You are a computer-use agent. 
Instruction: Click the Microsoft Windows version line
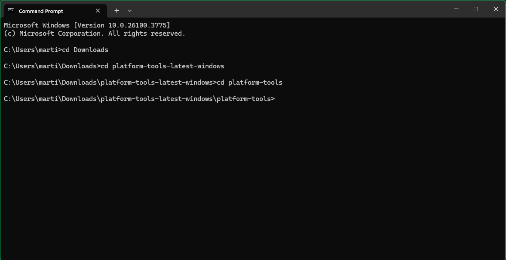87,25
